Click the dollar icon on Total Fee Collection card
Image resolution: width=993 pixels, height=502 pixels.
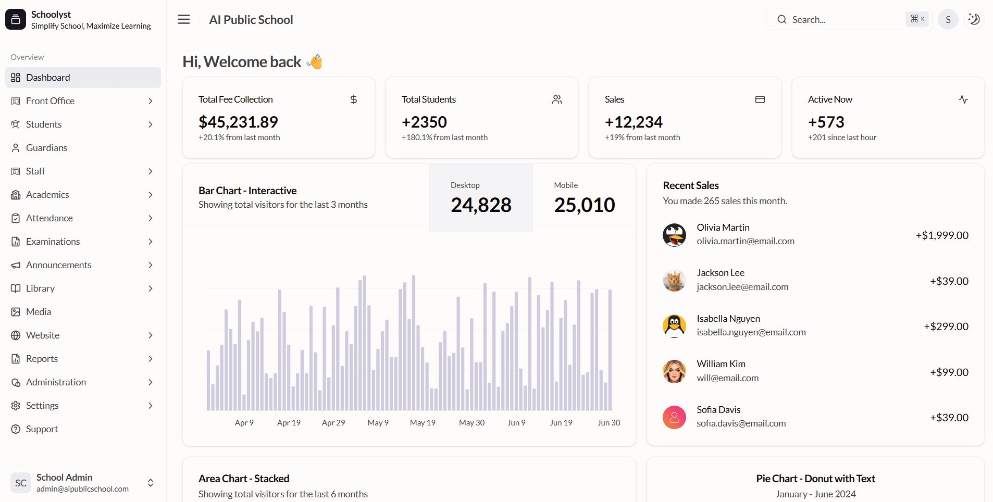pos(353,99)
